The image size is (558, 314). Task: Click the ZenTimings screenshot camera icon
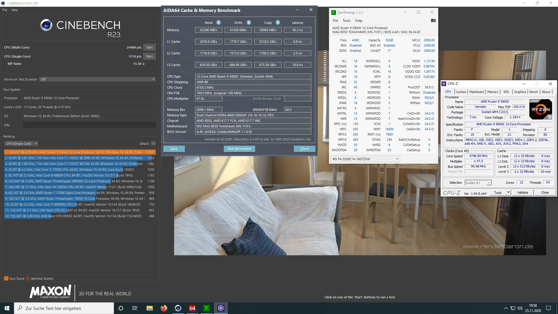click(433, 21)
